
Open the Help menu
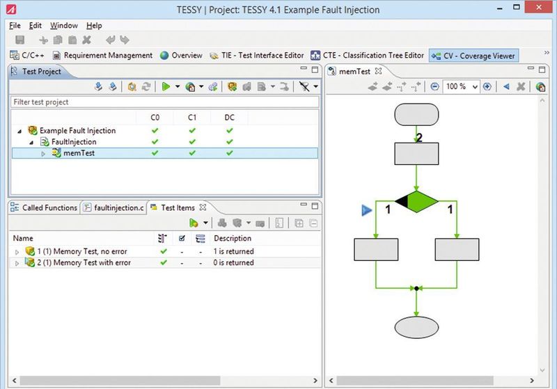tap(94, 26)
